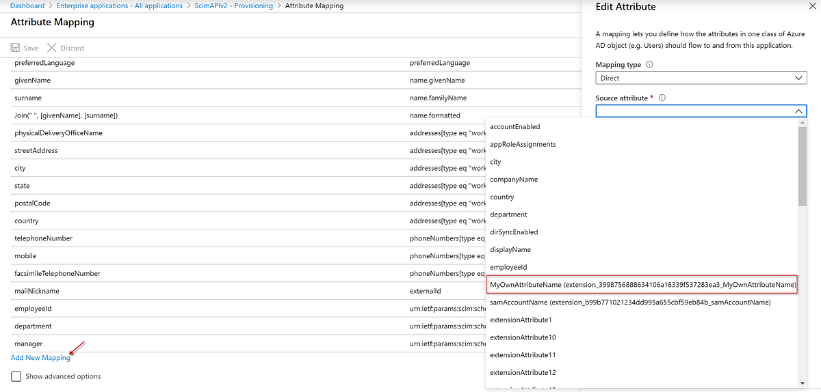Viewport: 821px width, 392px height.
Task: Select MyOwnAttributeName extension attribute
Action: (642, 285)
